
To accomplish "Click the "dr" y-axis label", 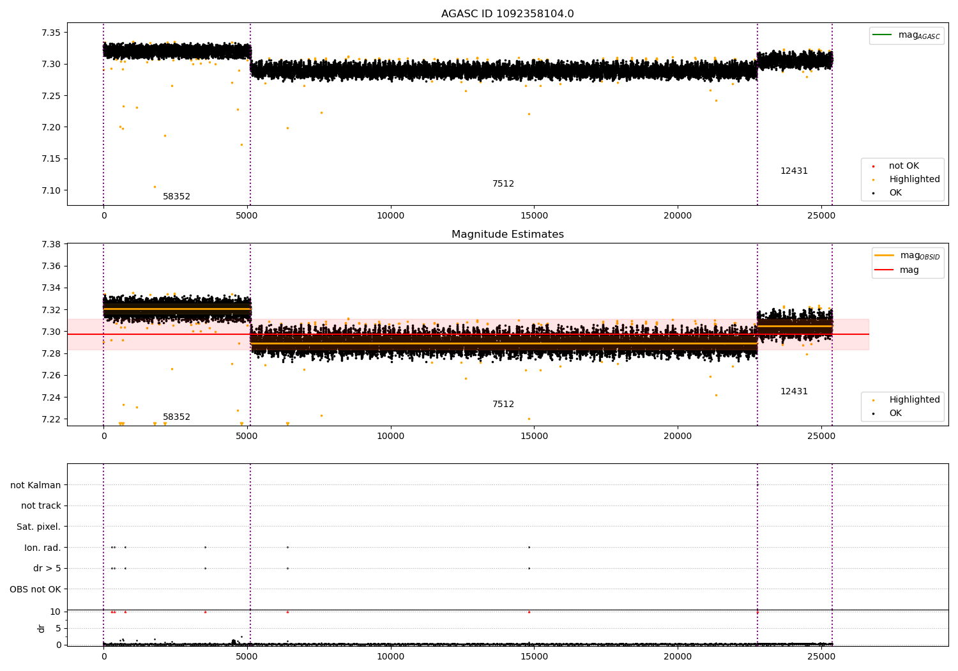I will point(42,629).
